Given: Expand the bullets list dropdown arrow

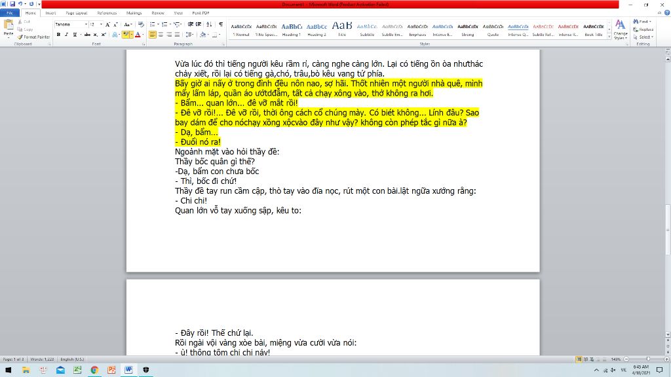Looking at the screenshot, I should click(x=159, y=25).
